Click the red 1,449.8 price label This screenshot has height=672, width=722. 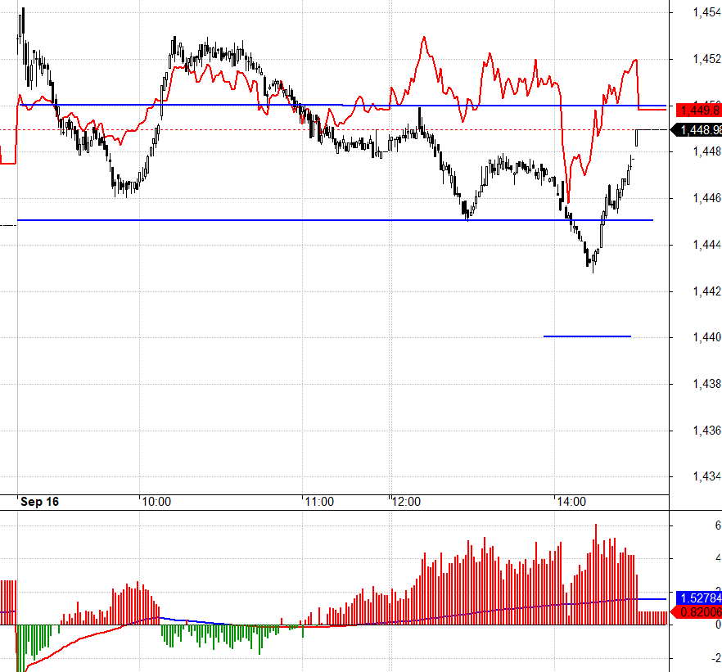(695, 110)
